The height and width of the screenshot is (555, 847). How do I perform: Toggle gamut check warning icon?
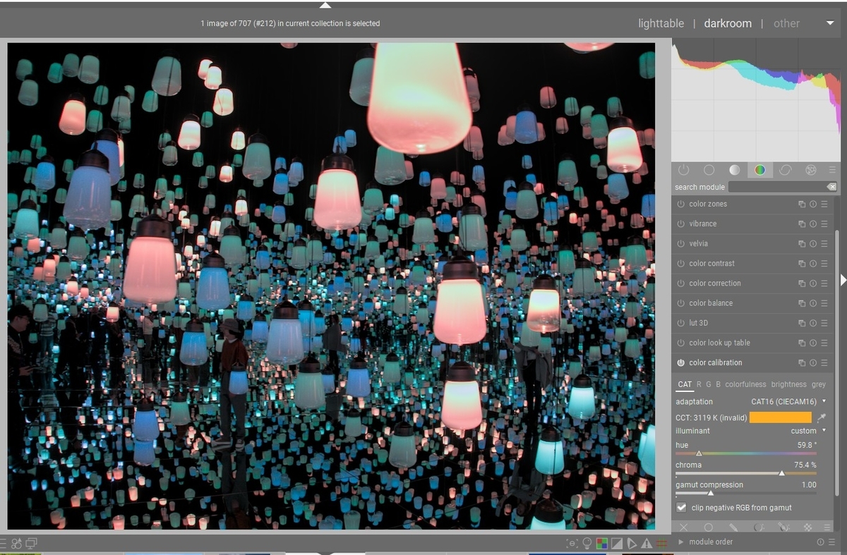[647, 543]
